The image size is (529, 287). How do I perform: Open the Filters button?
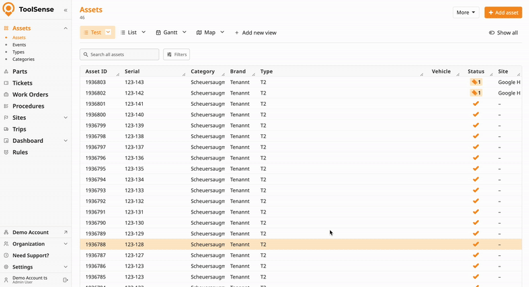(177, 54)
